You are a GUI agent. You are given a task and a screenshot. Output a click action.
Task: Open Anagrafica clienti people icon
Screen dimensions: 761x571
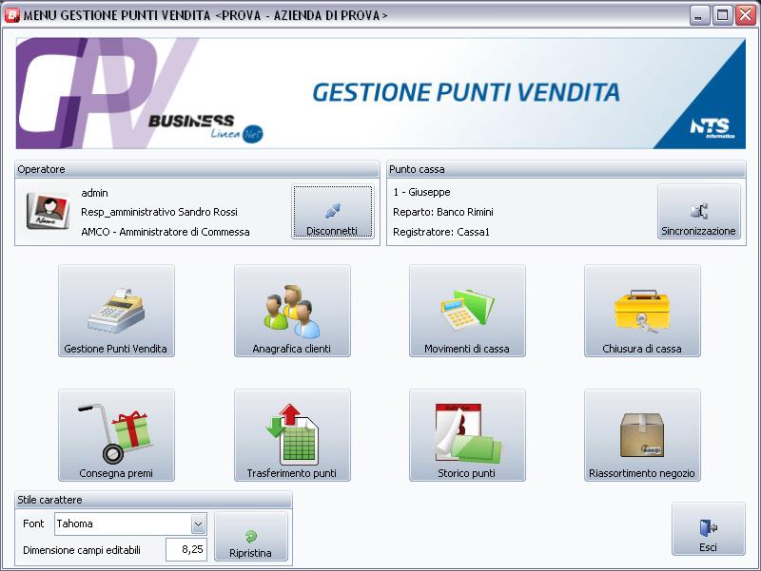tap(292, 311)
